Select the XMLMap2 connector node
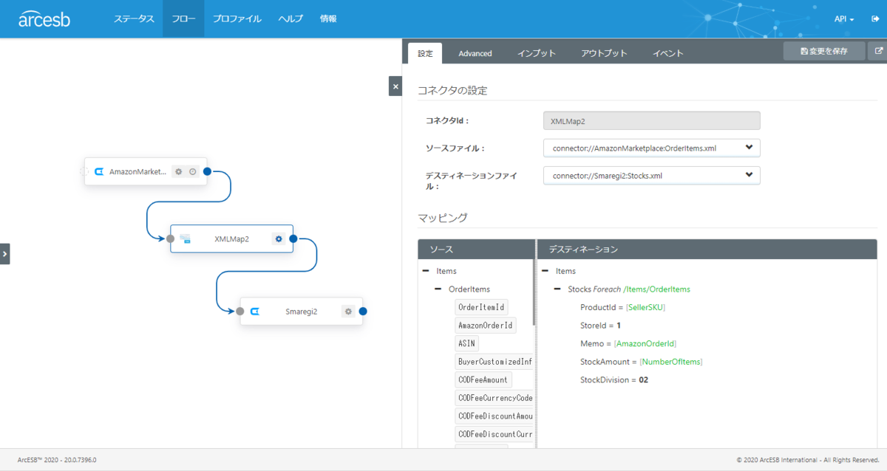Image resolution: width=887 pixels, height=471 pixels. (x=231, y=238)
